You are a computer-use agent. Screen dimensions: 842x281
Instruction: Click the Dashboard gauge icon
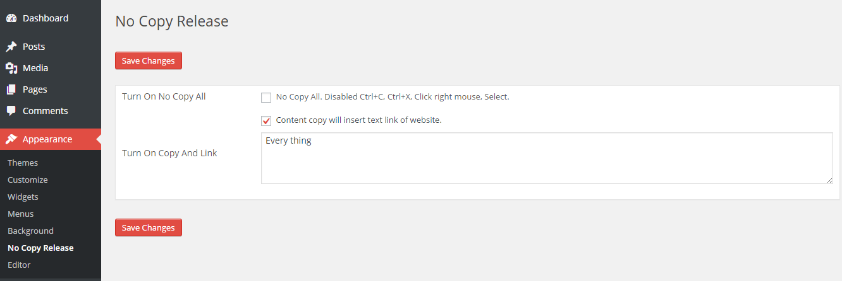click(x=11, y=18)
